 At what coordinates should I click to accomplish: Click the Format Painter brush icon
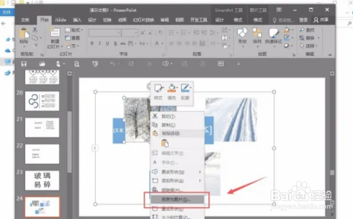tap(35, 46)
